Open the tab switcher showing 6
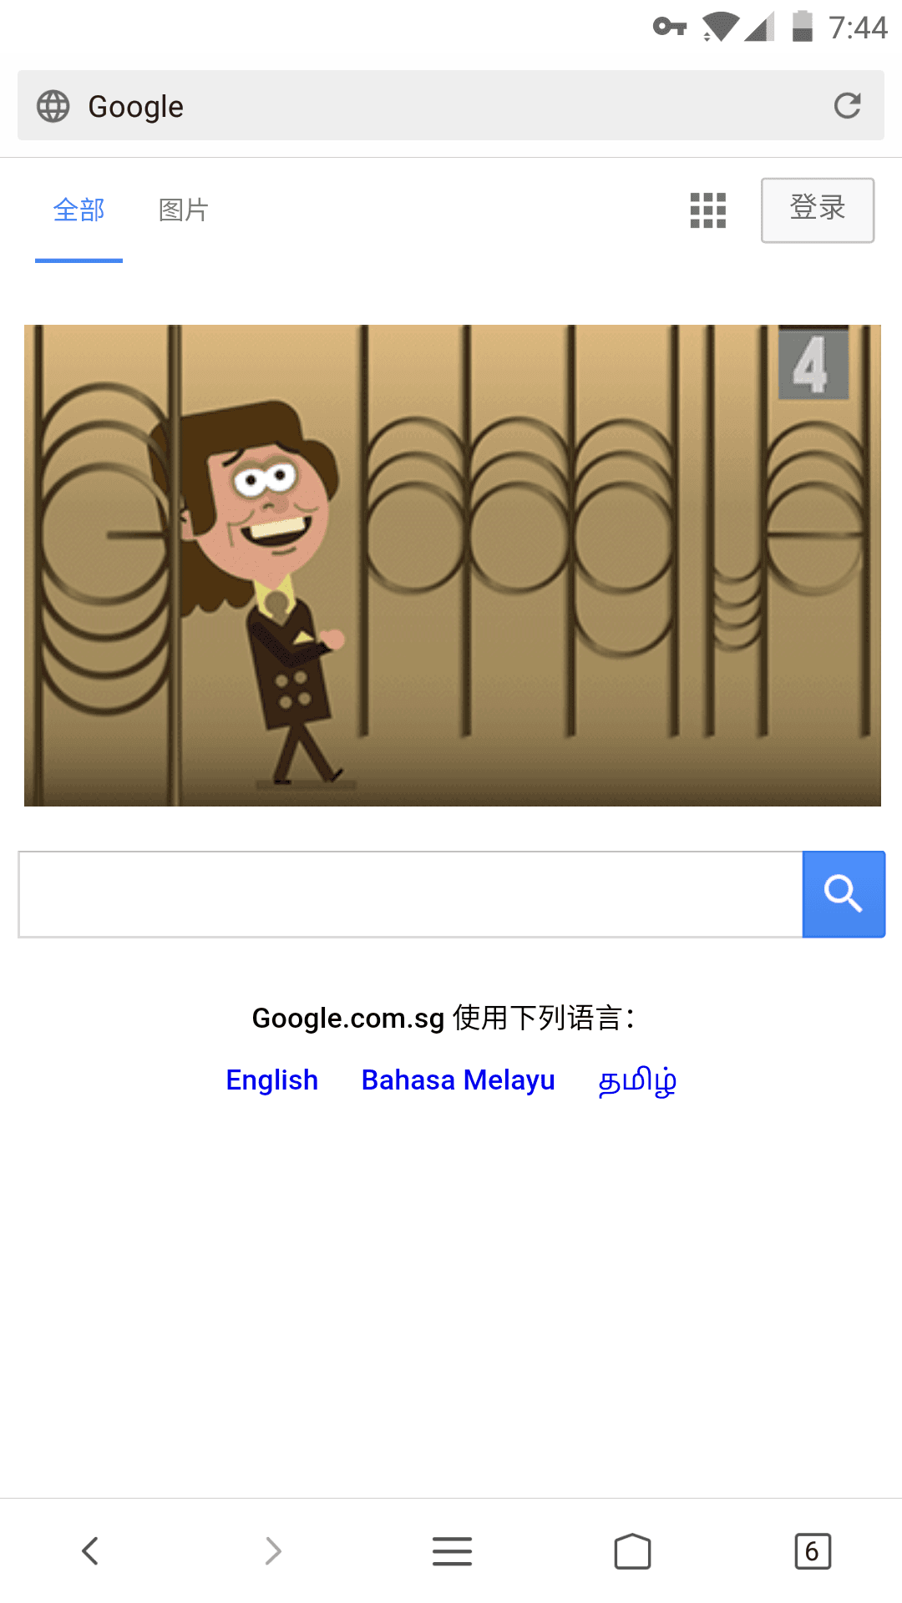Screen dimensions: 902x1603 pos(813,1551)
